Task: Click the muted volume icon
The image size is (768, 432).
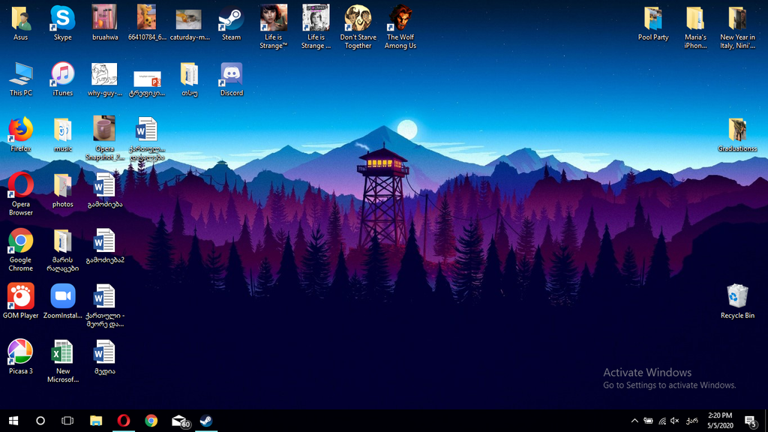Action: pos(675,421)
